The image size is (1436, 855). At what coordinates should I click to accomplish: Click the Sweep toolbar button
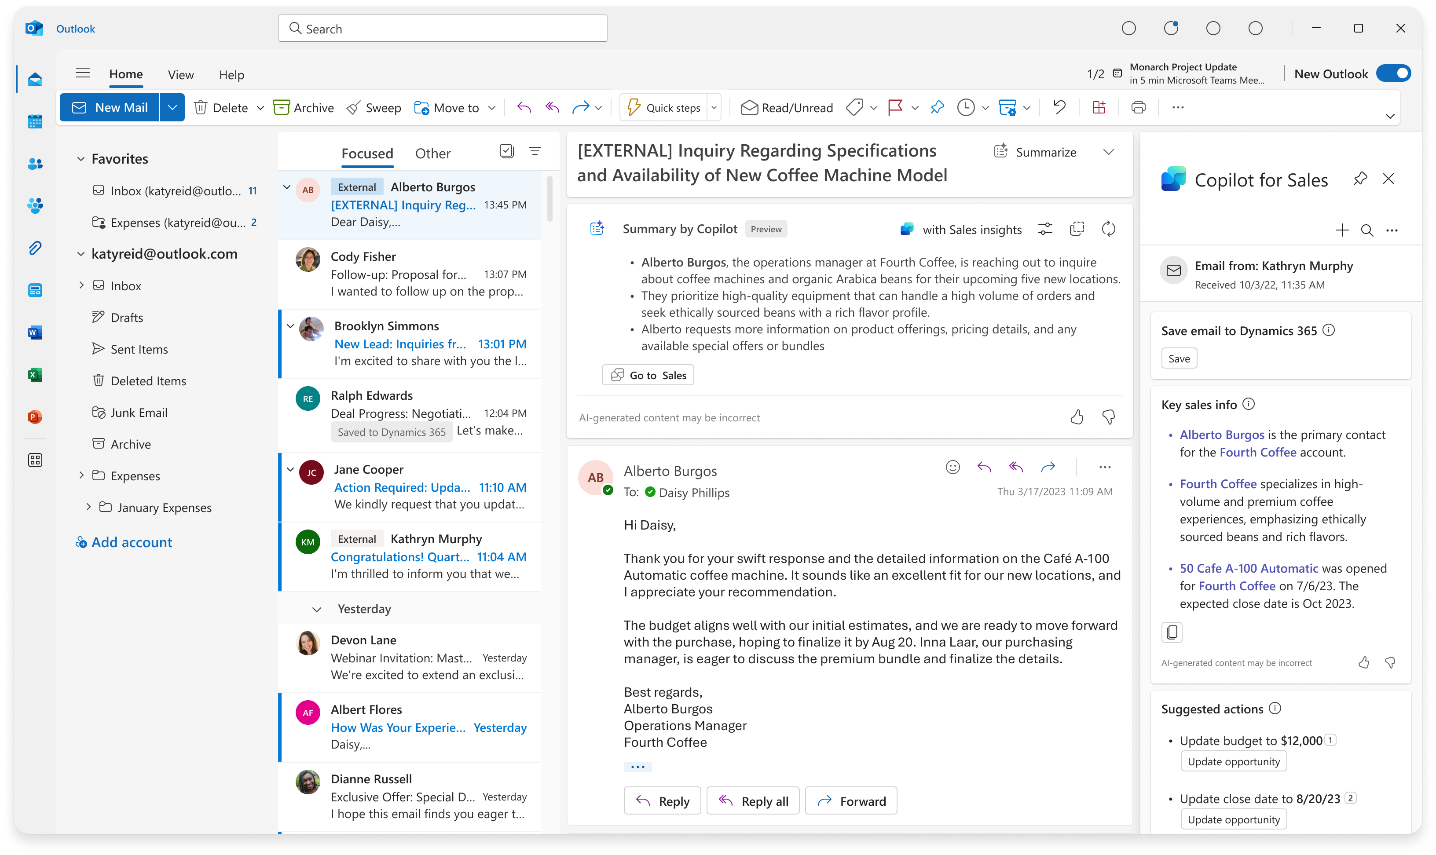pos(374,108)
